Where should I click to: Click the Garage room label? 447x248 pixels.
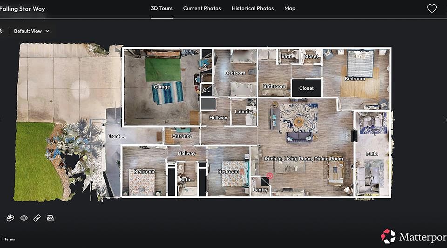click(x=162, y=87)
